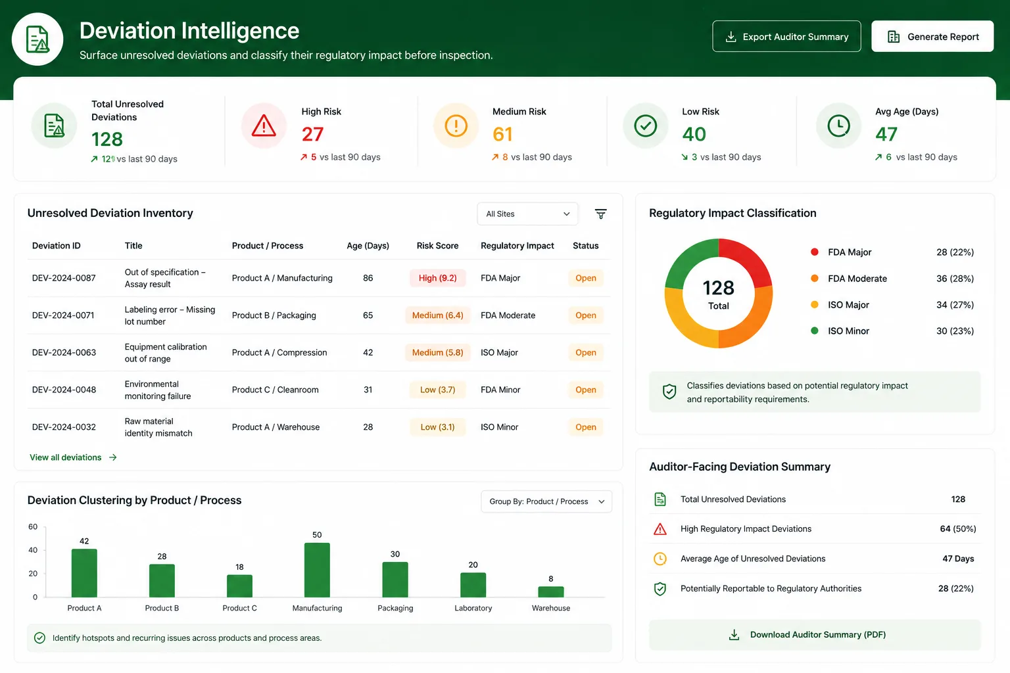This screenshot has height=673, width=1010.
Task: Click the Warehouse bar in clustering chart
Action: [x=551, y=592]
